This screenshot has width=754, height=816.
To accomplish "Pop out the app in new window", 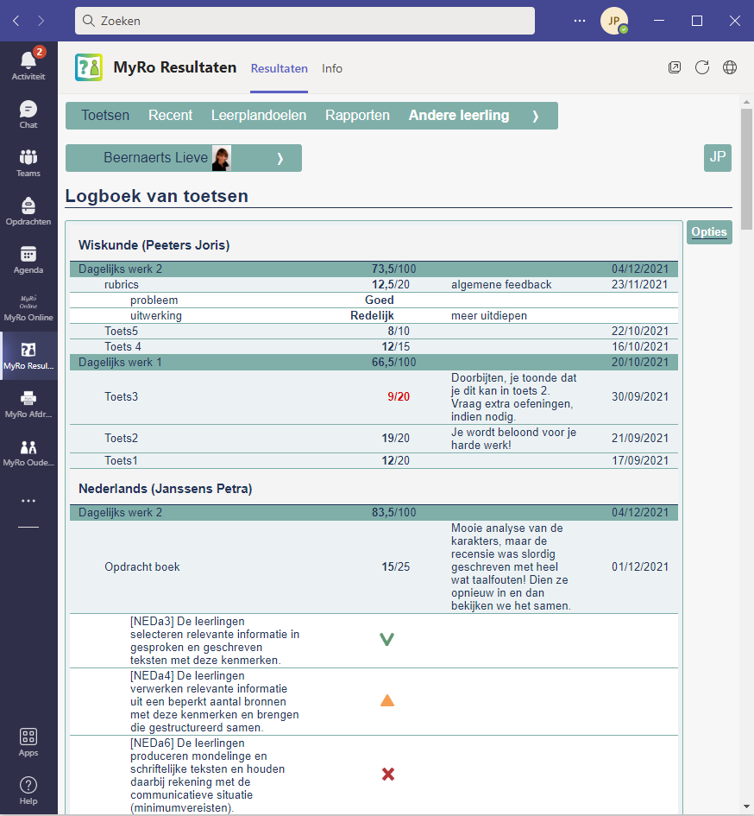I will (x=675, y=67).
